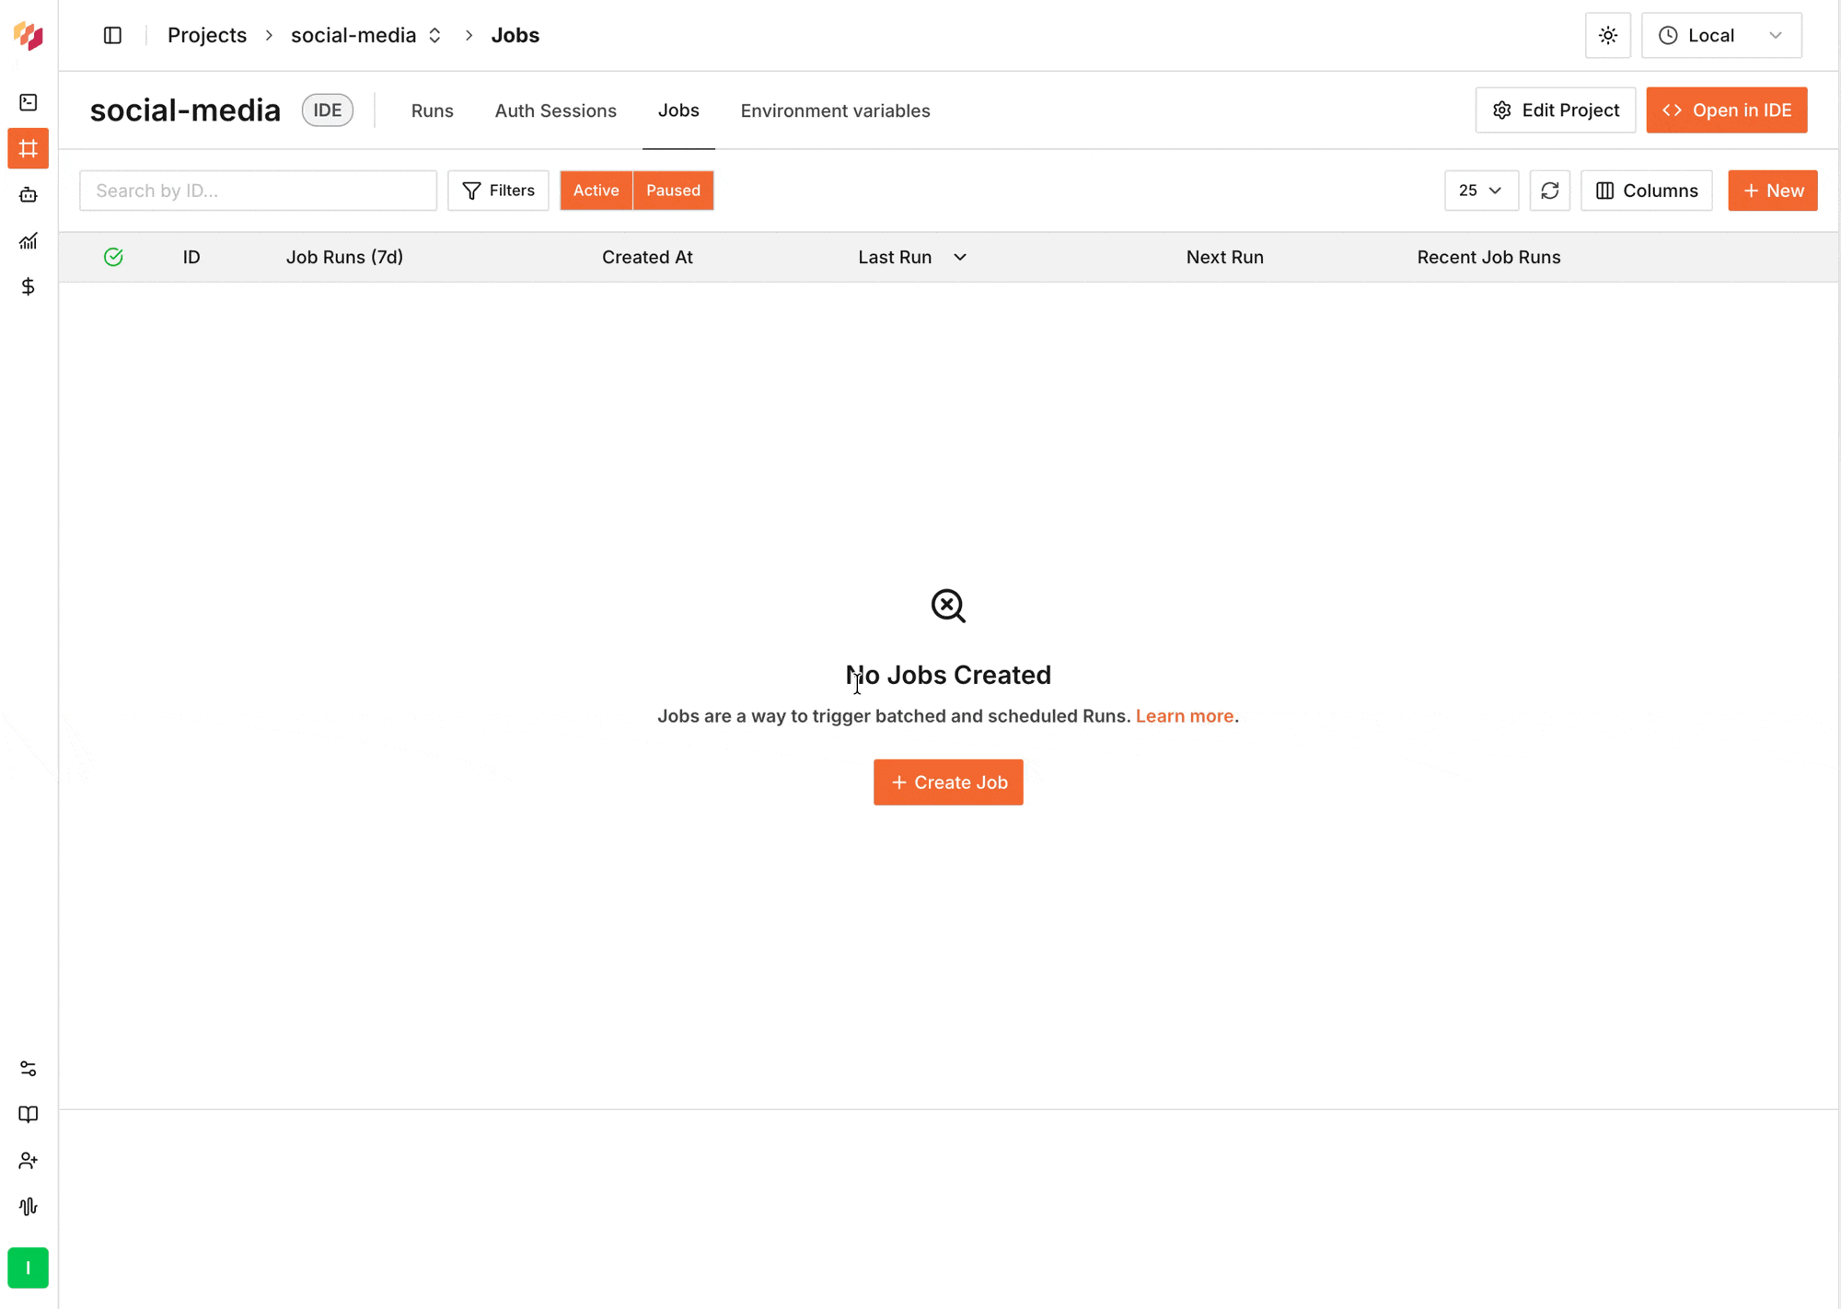1841x1309 pixels.
Task: Open billing via the dollar icon
Action: click(28, 286)
